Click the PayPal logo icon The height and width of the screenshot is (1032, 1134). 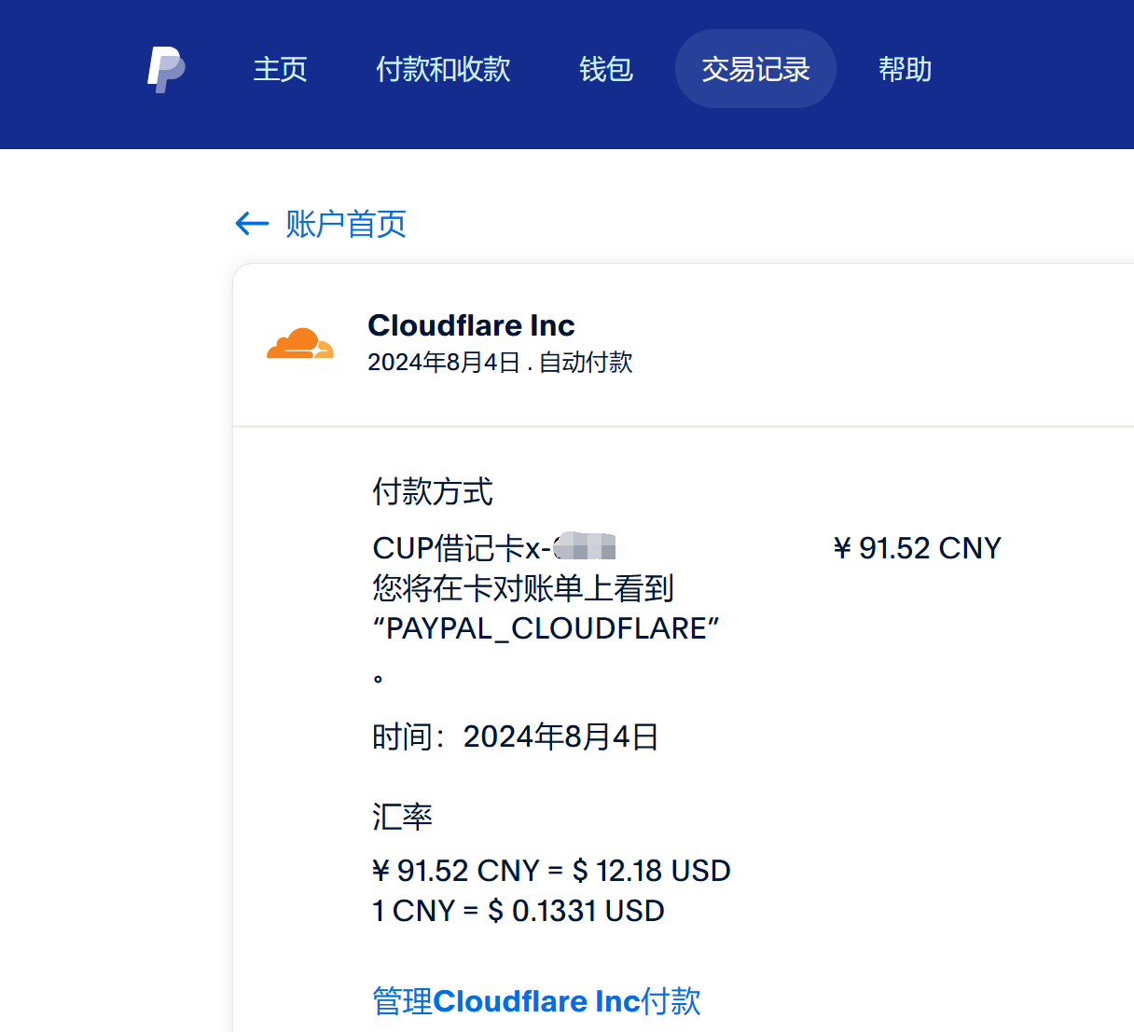tap(165, 68)
